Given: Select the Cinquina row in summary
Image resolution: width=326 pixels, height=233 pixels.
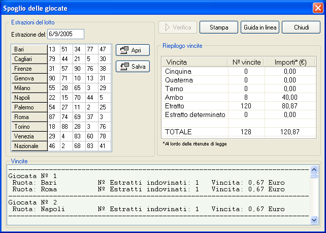Looking at the screenshot, I should [239, 71].
